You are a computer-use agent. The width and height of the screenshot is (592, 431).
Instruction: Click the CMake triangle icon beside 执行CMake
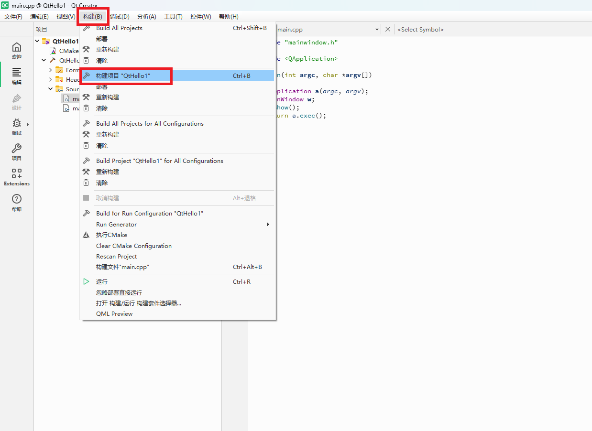click(x=86, y=235)
